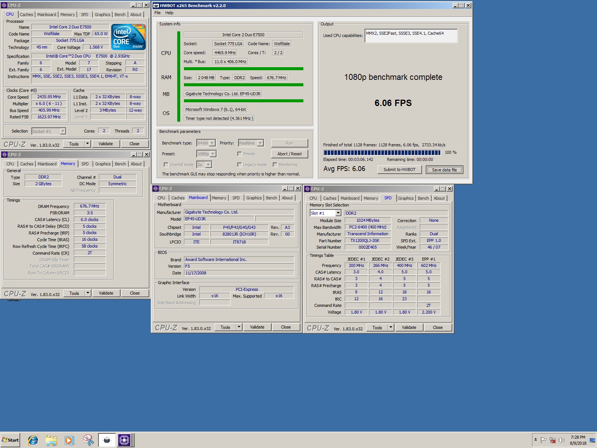Toggle the Overkill mode checkbox
Image resolution: width=597 pixels, height=448 pixels.
tap(166, 165)
